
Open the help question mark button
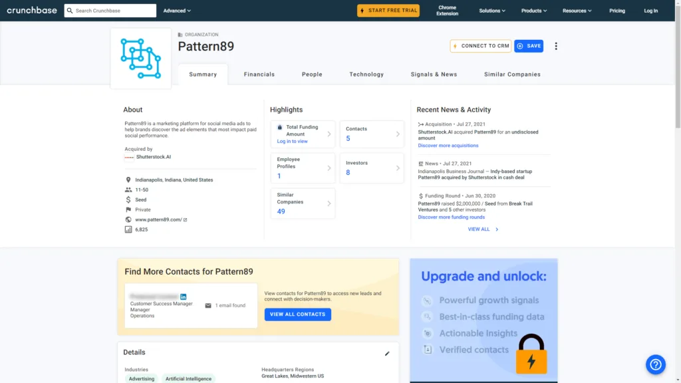coord(655,365)
